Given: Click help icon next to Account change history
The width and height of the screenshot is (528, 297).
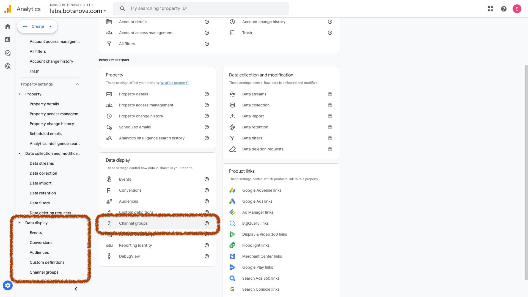Looking at the screenshot, I should point(330,22).
